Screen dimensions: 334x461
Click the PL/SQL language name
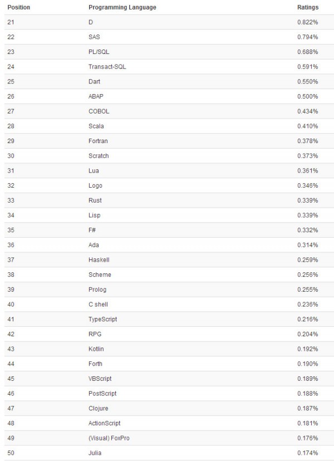tap(99, 52)
